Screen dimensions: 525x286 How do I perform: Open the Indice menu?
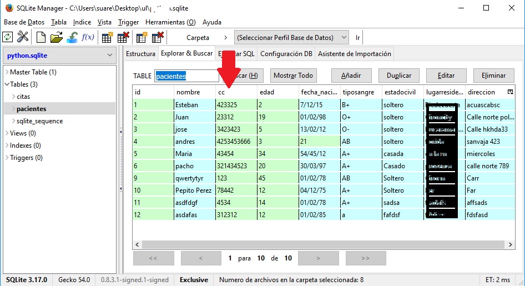pos(82,22)
